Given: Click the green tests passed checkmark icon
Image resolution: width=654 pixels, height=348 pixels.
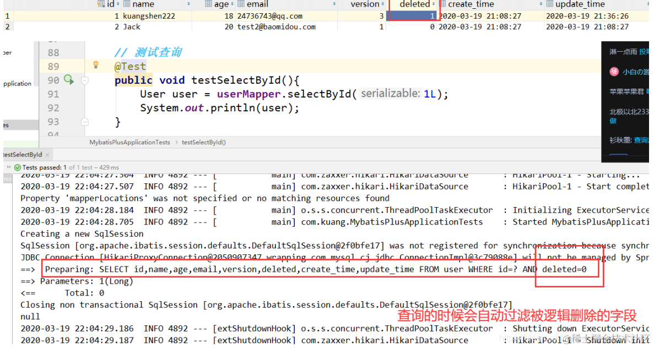Looking at the screenshot, I should coord(18,167).
